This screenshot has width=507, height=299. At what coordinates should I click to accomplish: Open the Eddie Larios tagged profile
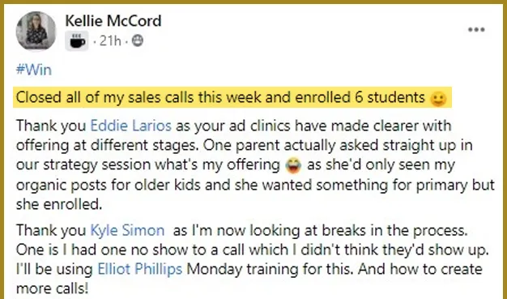coord(130,126)
